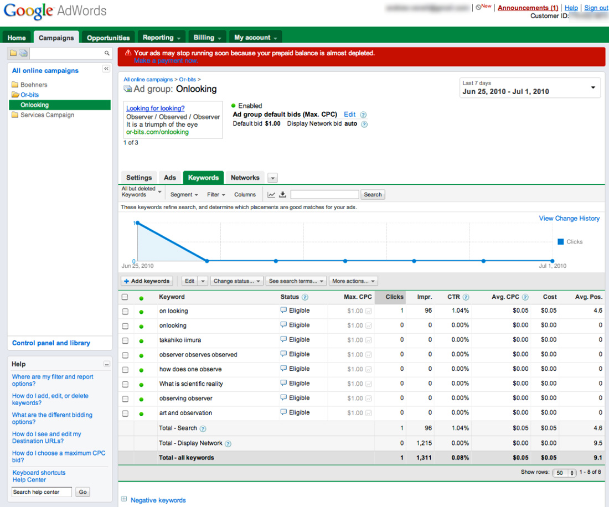
Task: Open the Segment dropdown
Action: click(184, 194)
